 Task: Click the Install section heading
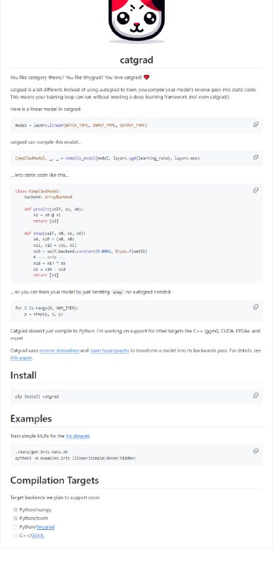(x=23, y=376)
